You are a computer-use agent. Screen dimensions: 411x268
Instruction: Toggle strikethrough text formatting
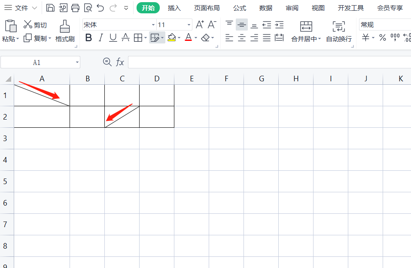125,38
